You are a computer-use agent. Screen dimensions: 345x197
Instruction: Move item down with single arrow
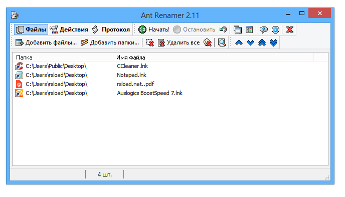click(x=250, y=42)
